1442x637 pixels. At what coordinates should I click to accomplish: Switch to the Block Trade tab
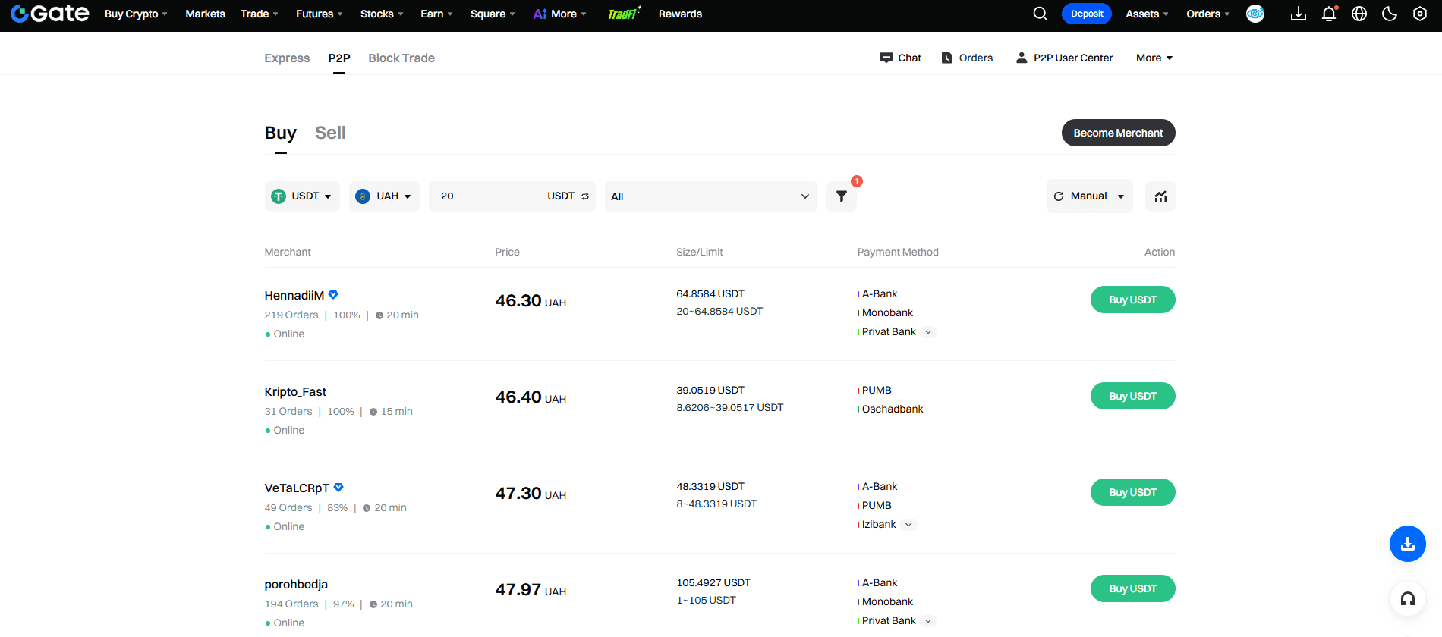coord(401,58)
